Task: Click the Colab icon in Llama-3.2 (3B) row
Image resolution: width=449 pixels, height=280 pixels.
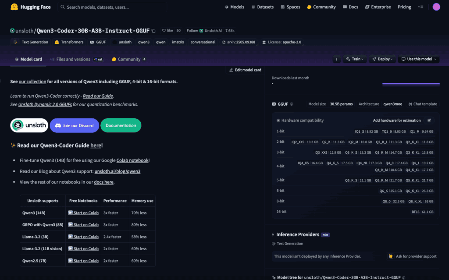Action: (70, 237)
